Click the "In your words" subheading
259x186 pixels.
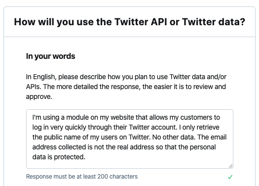pyautogui.click(x=50, y=56)
